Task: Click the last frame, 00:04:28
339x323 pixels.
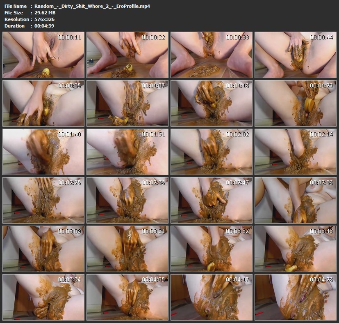Action: tap(295, 297)
